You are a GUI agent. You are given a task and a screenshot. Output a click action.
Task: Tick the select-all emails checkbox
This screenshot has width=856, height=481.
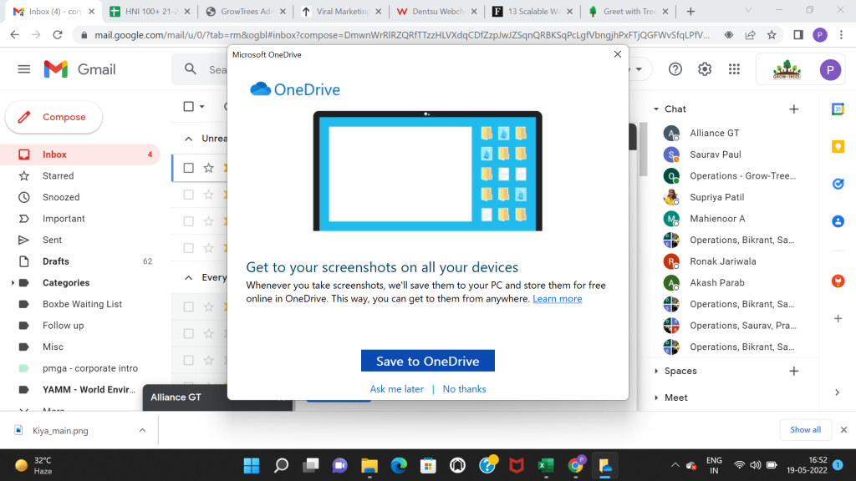[x=188, y=106]
